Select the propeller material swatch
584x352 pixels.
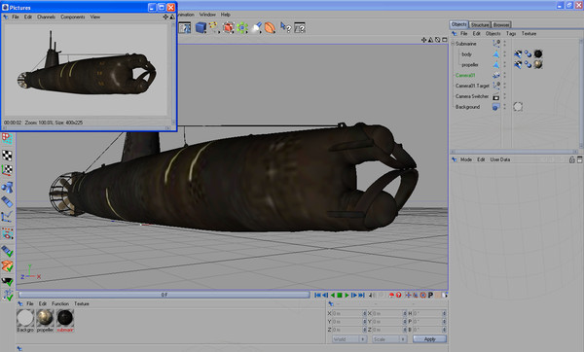tap(45, 318)
